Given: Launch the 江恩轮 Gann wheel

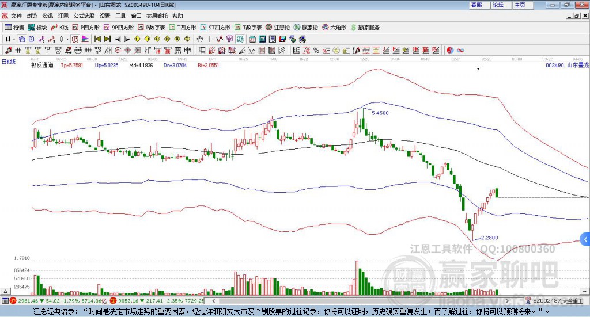Looking at the screenshot, I should click(x=278, y=28).
